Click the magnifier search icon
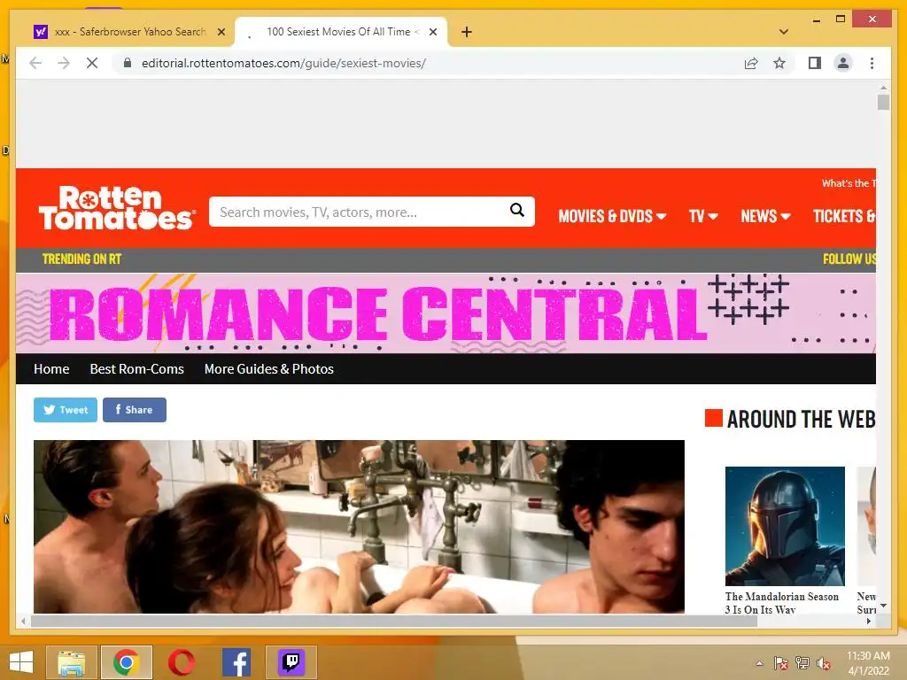The image size is (907, 680). coord(517,211)
